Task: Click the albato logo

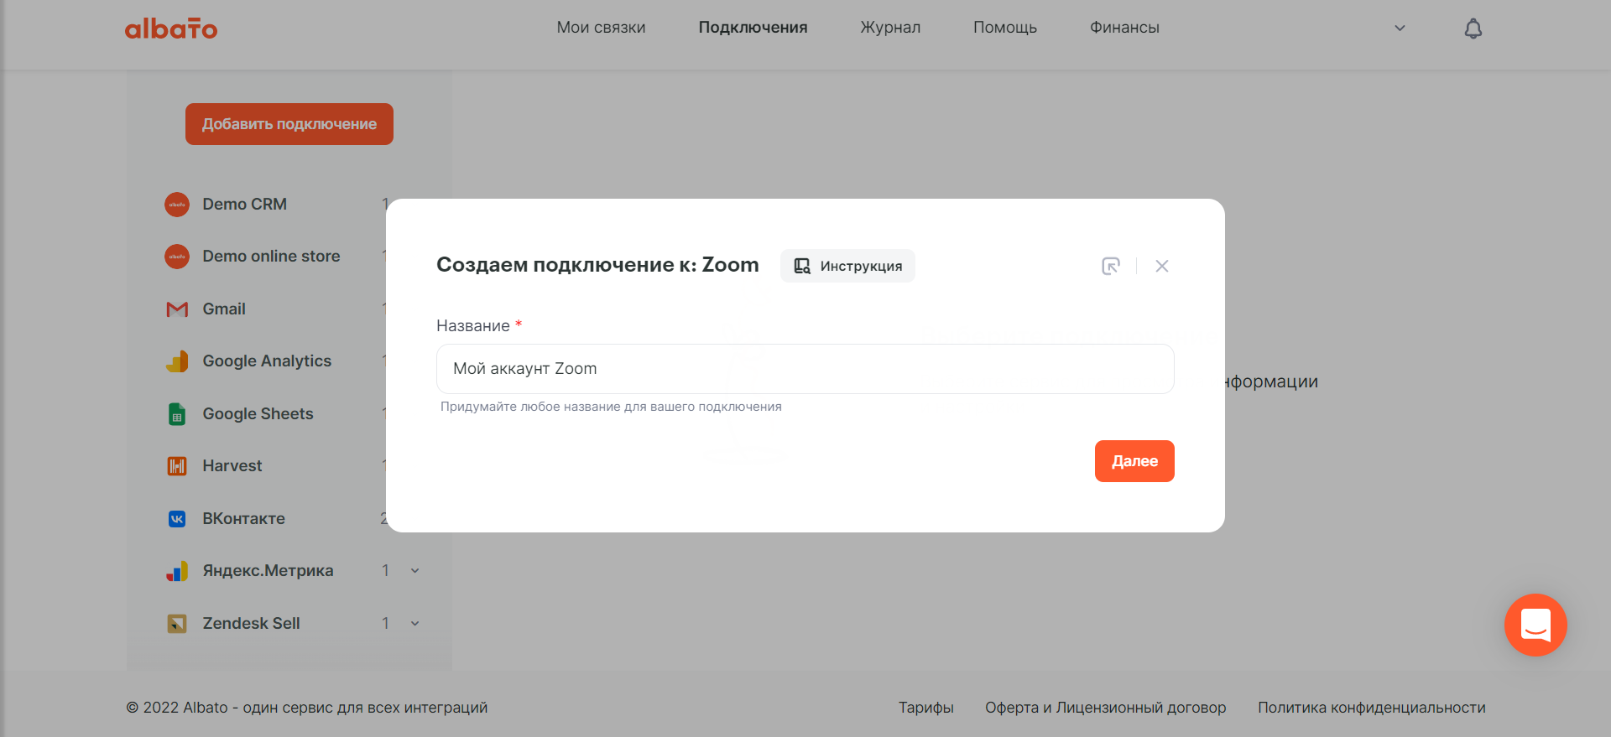Action: pos(171,29)
